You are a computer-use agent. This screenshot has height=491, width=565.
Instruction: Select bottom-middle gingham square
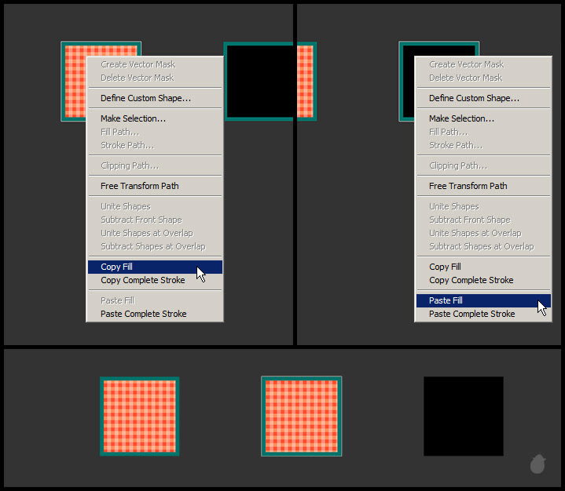coord(302,416)
